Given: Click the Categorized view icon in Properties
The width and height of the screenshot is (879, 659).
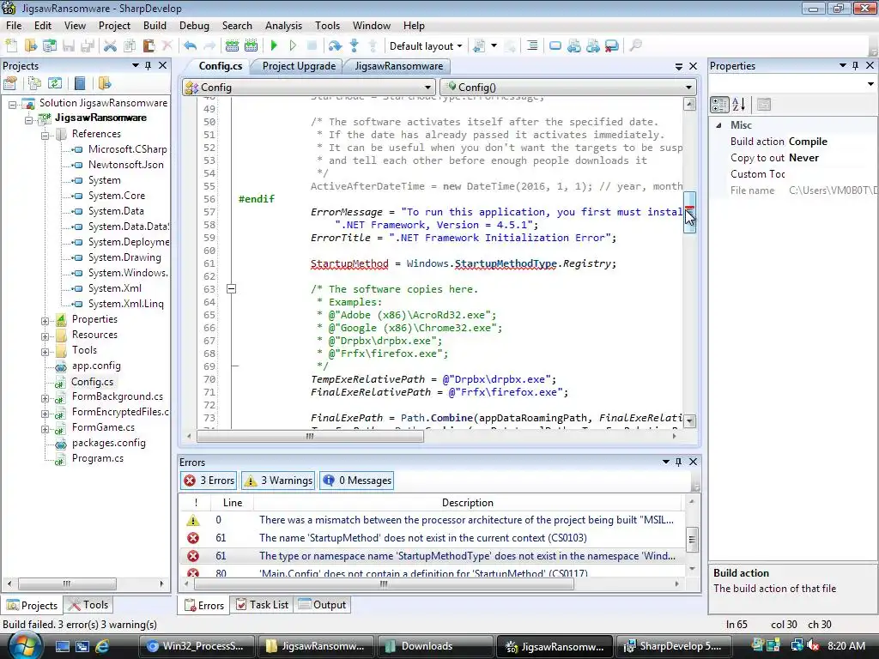Looking at the screenshot, I should pyautogui.click(x=719, y=104).
